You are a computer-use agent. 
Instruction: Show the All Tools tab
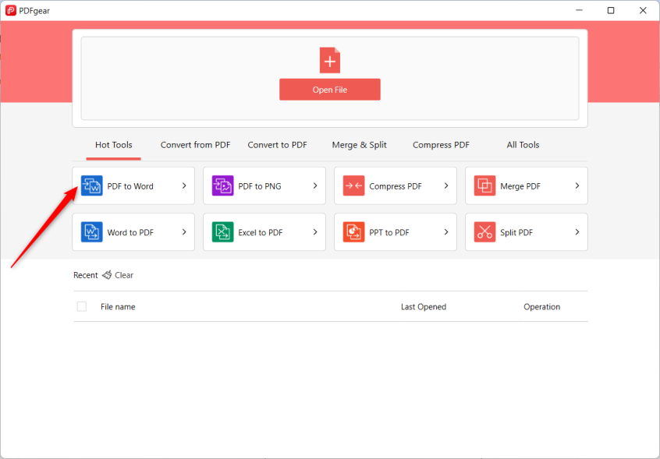coord(523,145)
